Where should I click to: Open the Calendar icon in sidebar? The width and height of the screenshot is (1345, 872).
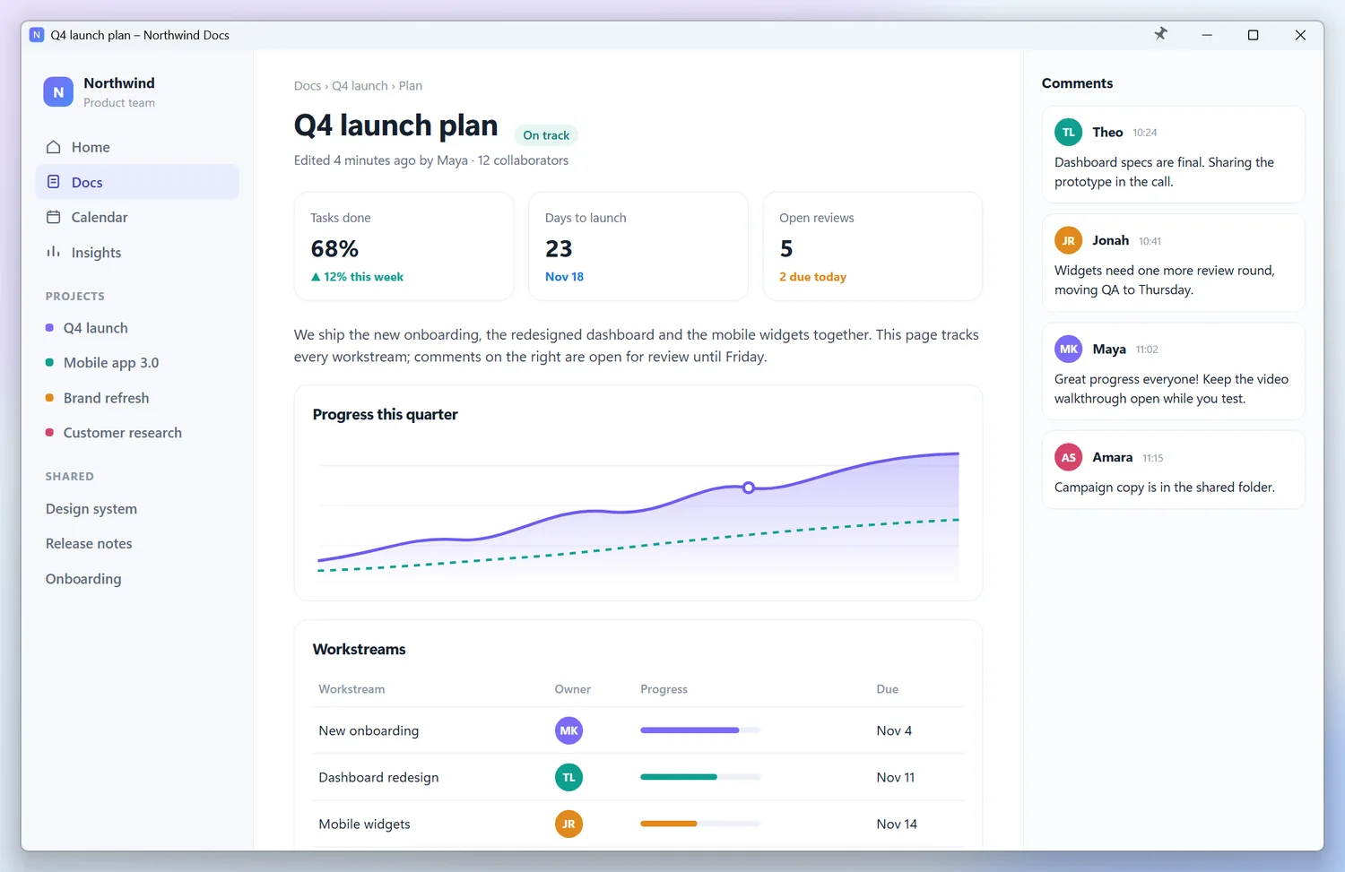[x=54, y=217]
